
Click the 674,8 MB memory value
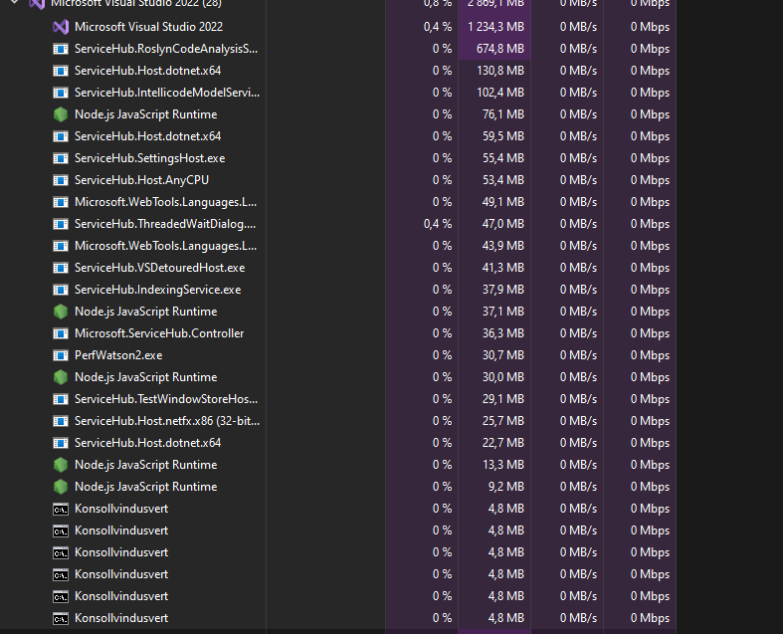pyautogui.click(x=500, y=49)
